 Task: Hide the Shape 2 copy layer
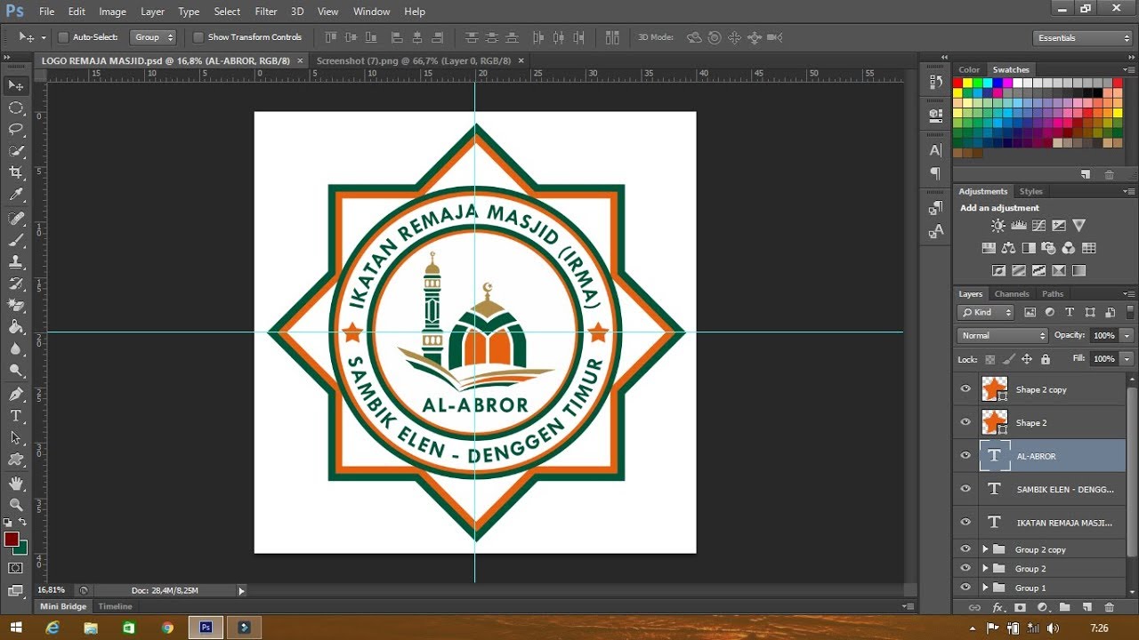(x=965, y=389)
